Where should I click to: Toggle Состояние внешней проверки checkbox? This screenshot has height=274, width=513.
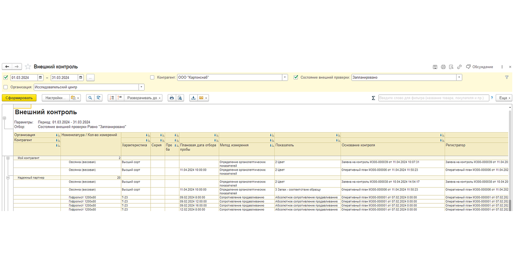(x=296, y=77)
